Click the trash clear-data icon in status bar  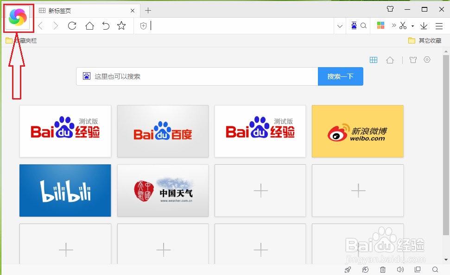[383, 269]
